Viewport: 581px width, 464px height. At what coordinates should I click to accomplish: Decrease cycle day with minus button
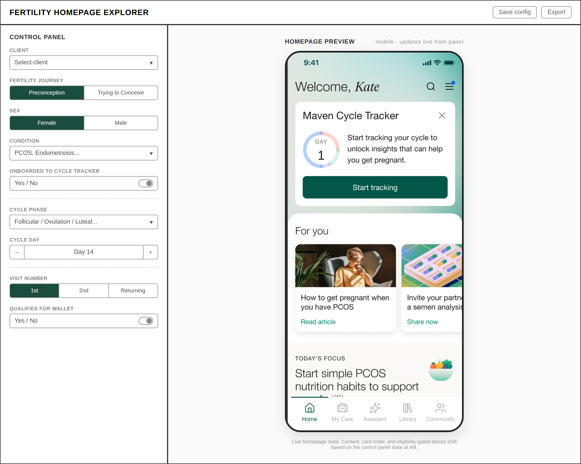[17, 252]
